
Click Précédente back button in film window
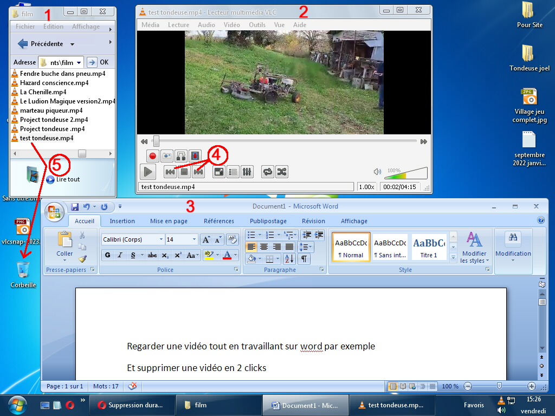pyautogui.click(x=40, y=44)
